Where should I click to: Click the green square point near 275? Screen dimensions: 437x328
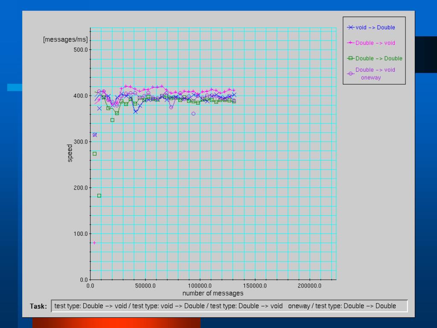[94, 154]
